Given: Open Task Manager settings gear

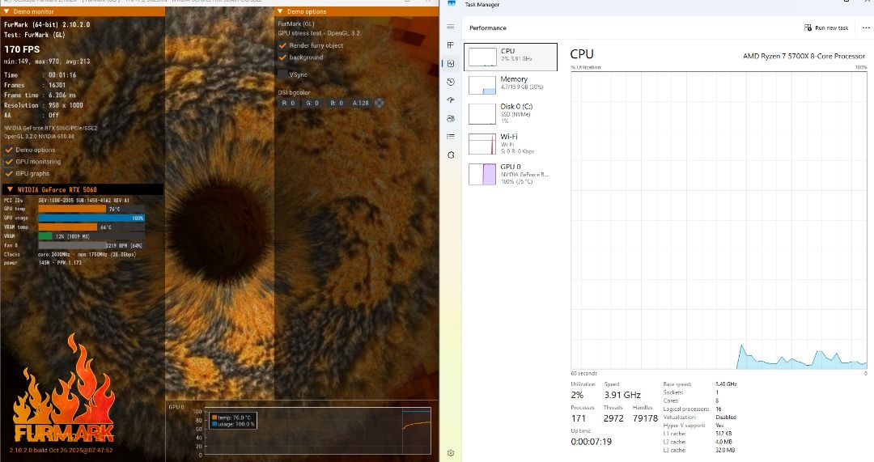Looking at the screenshot, I should click(x=451, y=453).
